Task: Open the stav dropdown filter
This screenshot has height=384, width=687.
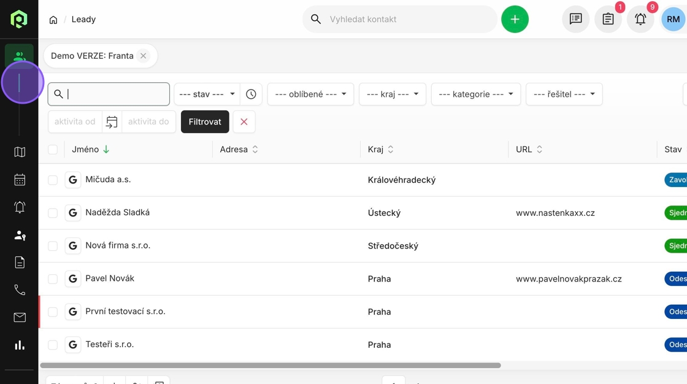Action: [x=207, y=94]
